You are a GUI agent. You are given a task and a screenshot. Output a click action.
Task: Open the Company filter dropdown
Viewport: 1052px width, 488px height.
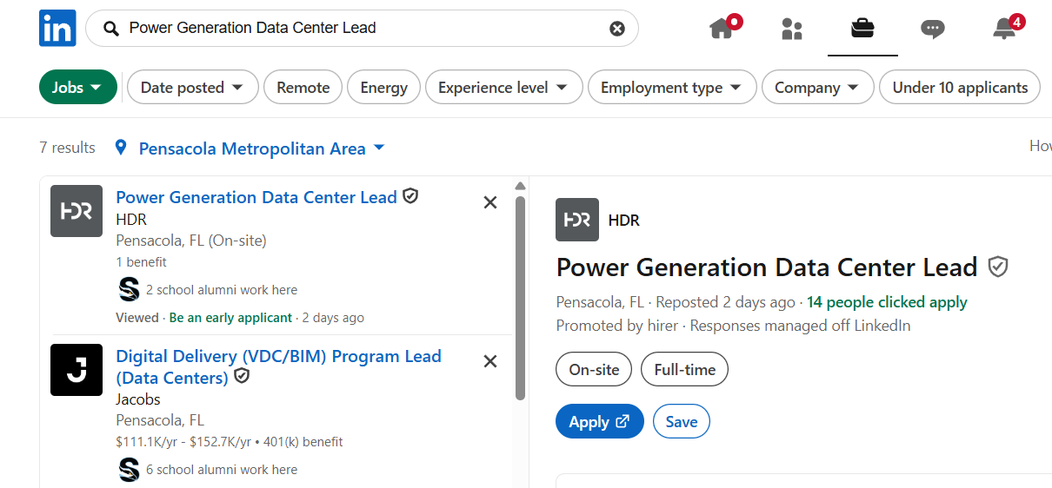(817, 87)
